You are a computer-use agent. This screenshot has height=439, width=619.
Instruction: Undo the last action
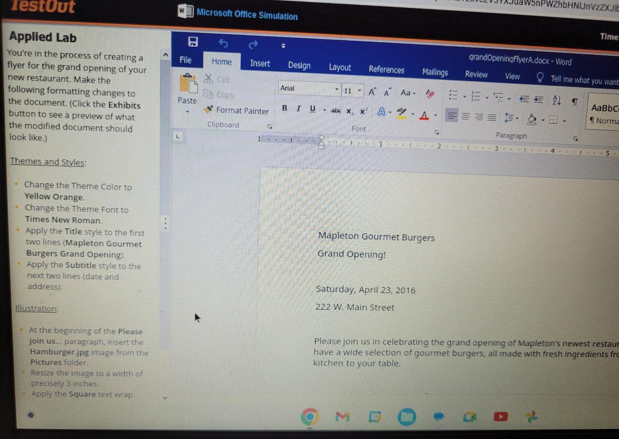coord(223,43)
